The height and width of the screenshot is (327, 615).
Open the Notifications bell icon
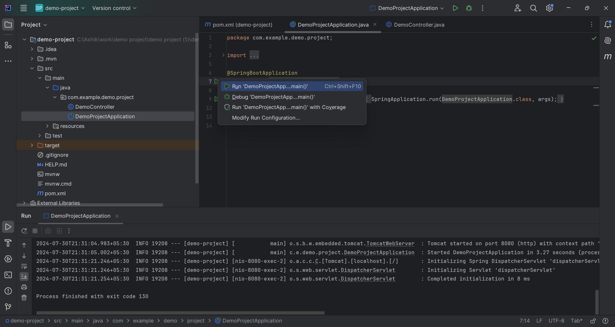[608, 25]
